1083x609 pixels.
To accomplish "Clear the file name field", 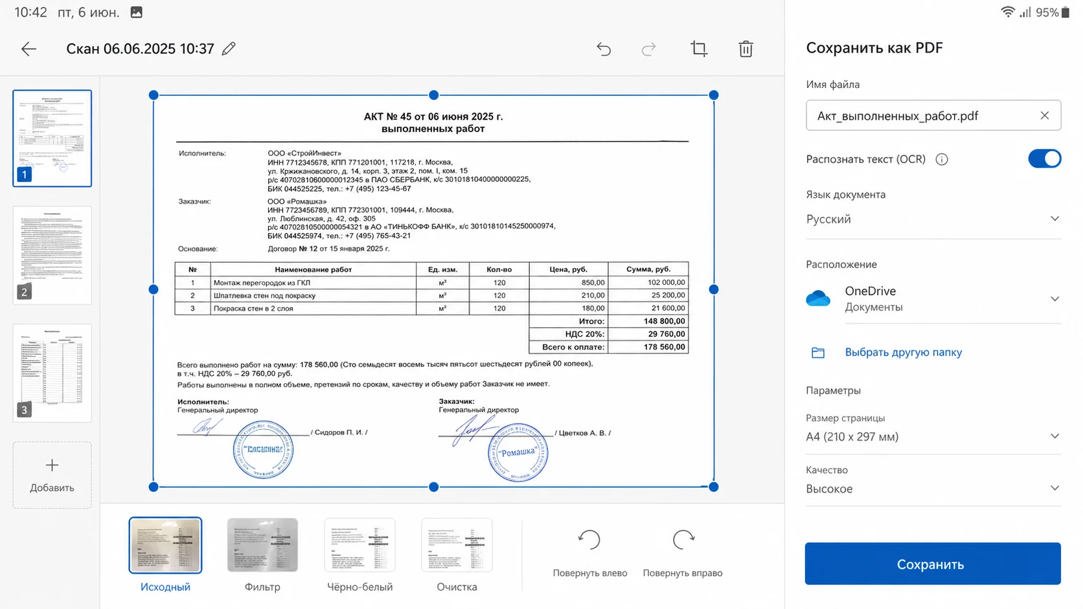I will pyautogui.click(x=1044, y=115).
